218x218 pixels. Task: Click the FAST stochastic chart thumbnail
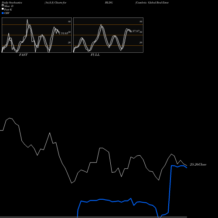tap(37, 35)
